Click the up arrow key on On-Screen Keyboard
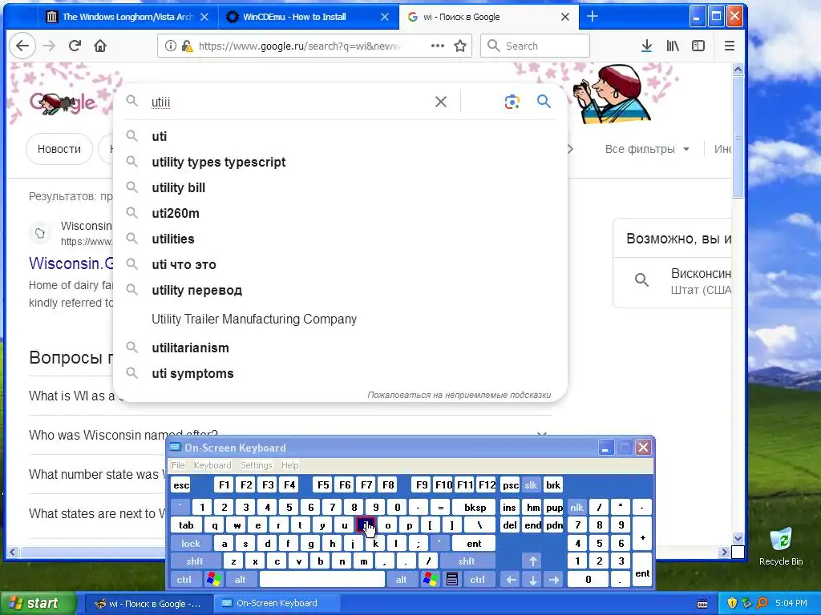 coord(533,561)
